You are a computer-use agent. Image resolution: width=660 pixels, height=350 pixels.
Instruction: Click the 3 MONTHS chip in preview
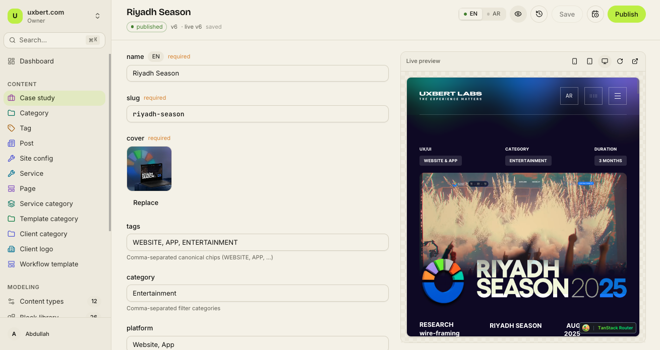click(611, 161)
